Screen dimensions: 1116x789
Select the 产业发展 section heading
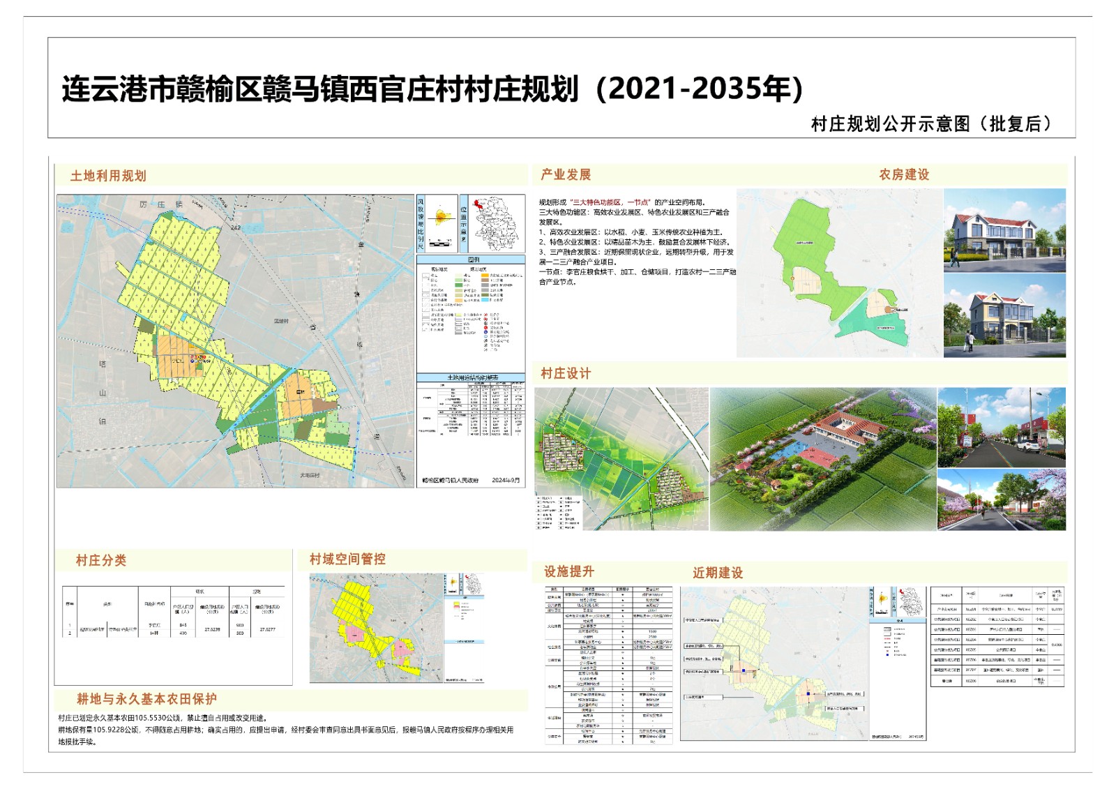(566, 174)
